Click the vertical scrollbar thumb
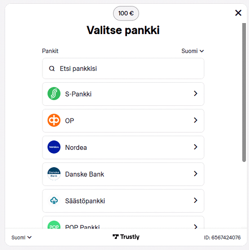The image size is (249, 250). tap(244, 92)
